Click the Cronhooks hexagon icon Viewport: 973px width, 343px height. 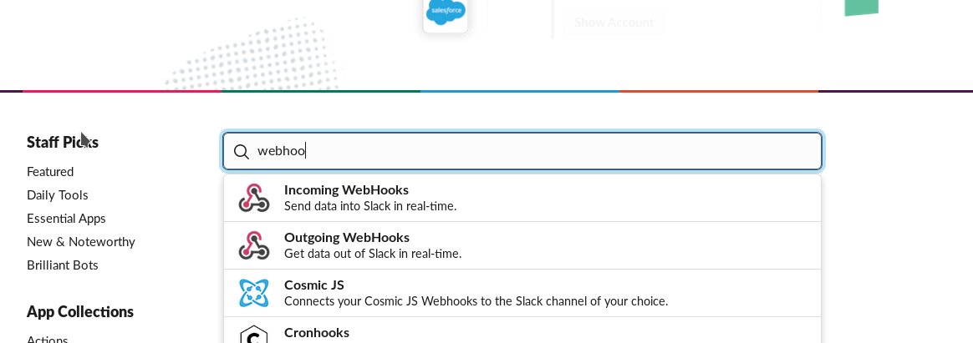(254, 335)
